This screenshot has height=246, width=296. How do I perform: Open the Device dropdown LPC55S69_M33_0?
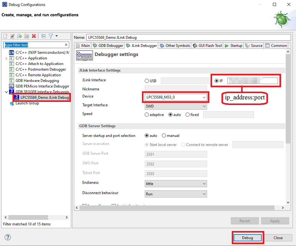[x=176, y=97]
